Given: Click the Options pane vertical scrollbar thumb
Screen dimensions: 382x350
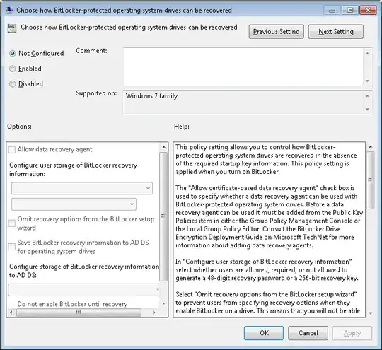Looking at the screenshot, I should 163,216.
